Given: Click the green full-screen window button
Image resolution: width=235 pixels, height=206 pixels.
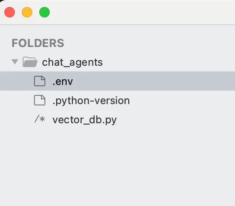Looking at the screenshot, I should click(x=44, y=12).
